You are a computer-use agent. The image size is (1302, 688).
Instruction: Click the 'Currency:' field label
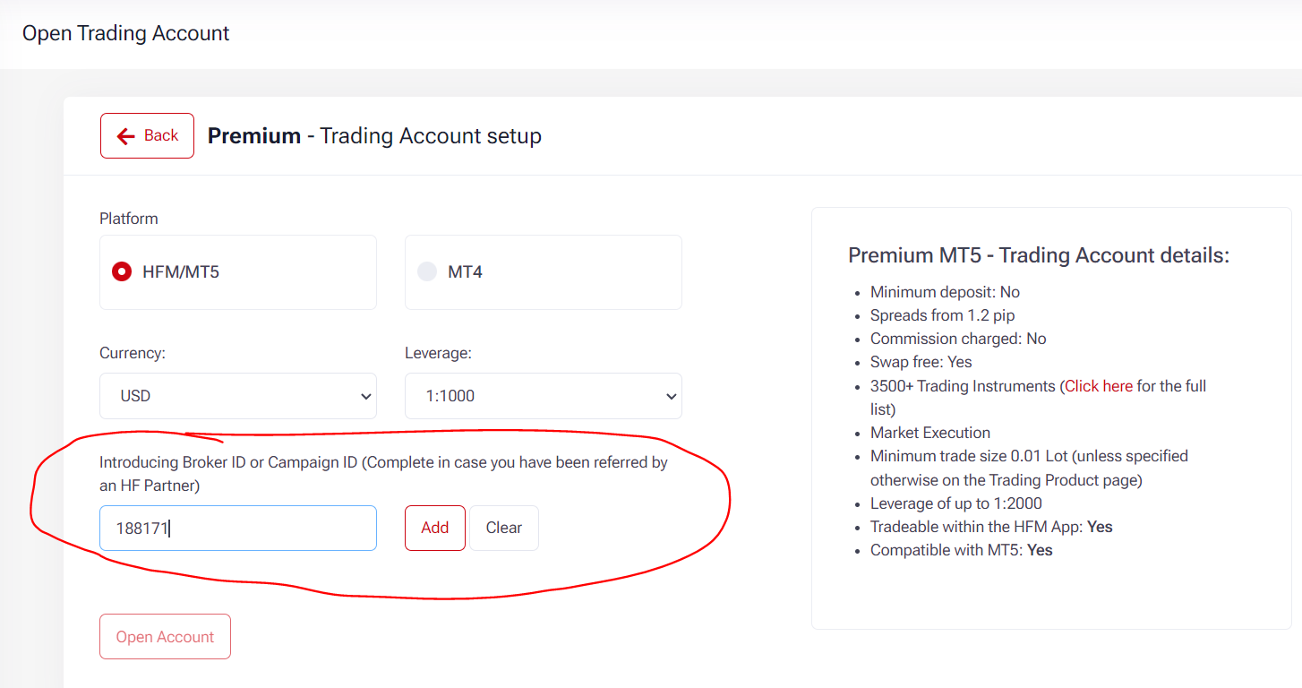click(x=133, y=353)
